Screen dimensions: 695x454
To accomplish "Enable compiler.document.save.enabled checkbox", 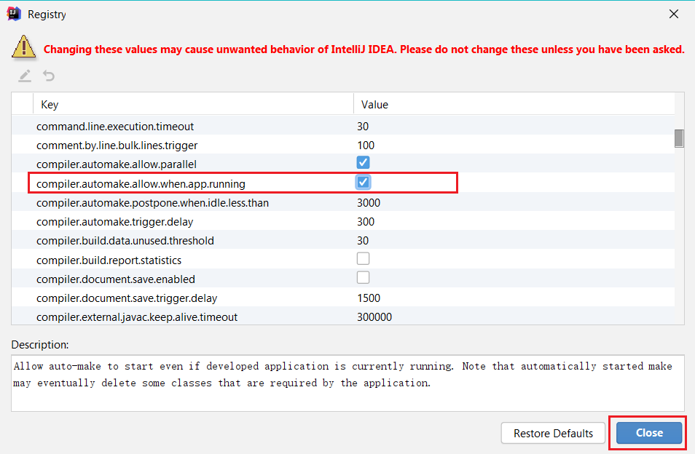I will [363, 277].
